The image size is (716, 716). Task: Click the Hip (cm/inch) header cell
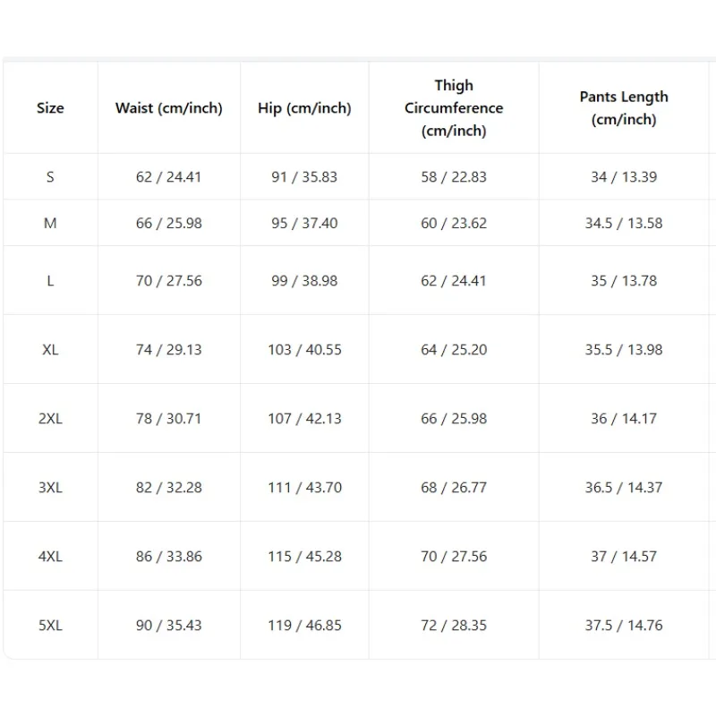coord(304,108)
